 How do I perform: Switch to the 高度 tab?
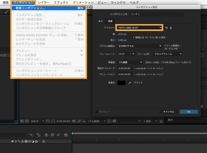tap(110, 21)
